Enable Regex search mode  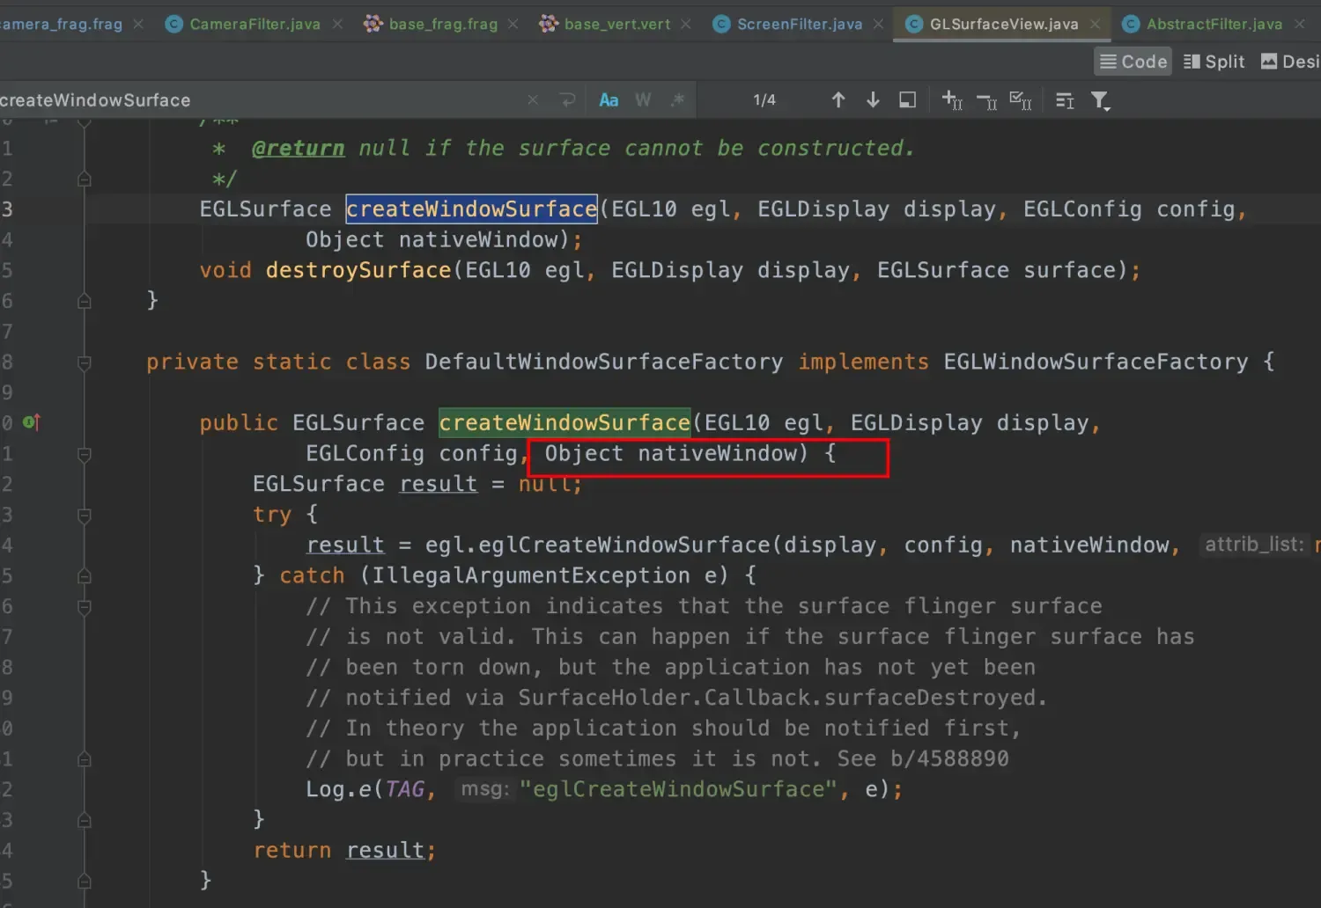pos(677,99)
